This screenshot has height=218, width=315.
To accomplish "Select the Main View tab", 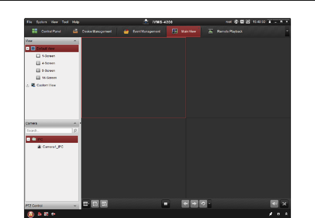I will coord(184,32).
